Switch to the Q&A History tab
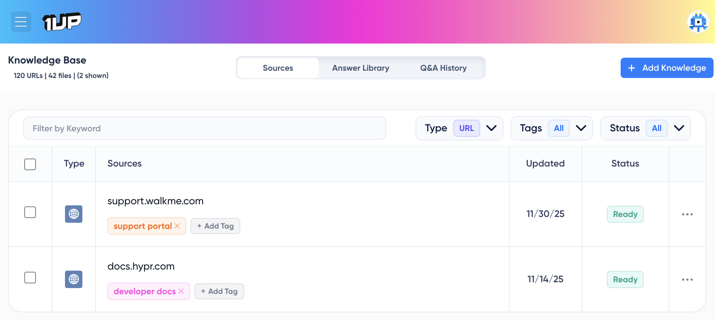This screenshot has width=715, height=320. click(x=443, y=68)
